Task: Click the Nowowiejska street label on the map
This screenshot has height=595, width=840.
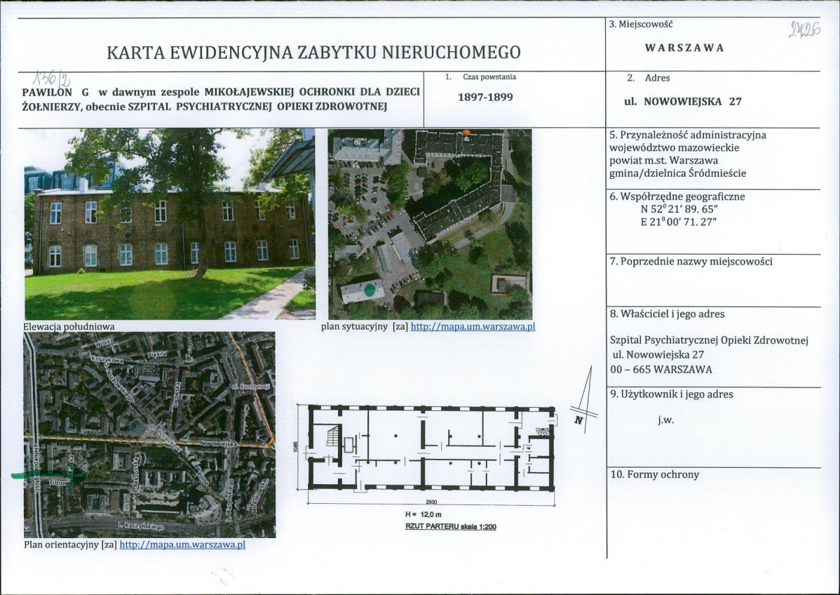Action: coord(218,444)
